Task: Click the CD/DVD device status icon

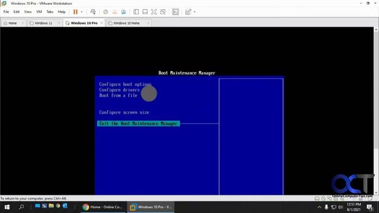Action: pyautogui.click(x=323, y=199)
